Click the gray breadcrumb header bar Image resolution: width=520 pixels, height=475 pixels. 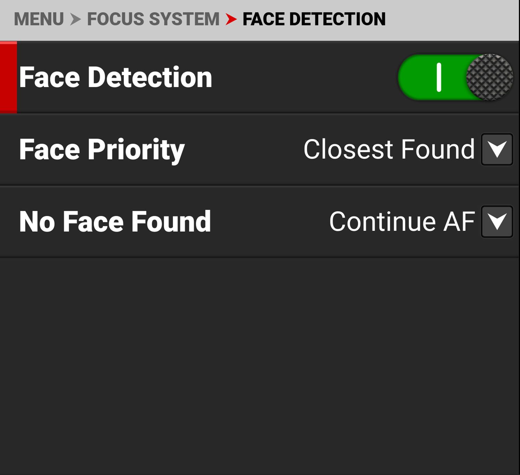coord(451,19)
